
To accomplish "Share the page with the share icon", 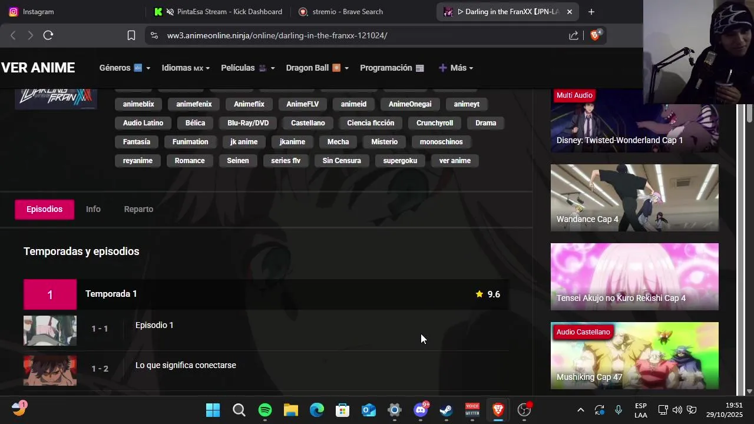I will (x=574, y=35).
